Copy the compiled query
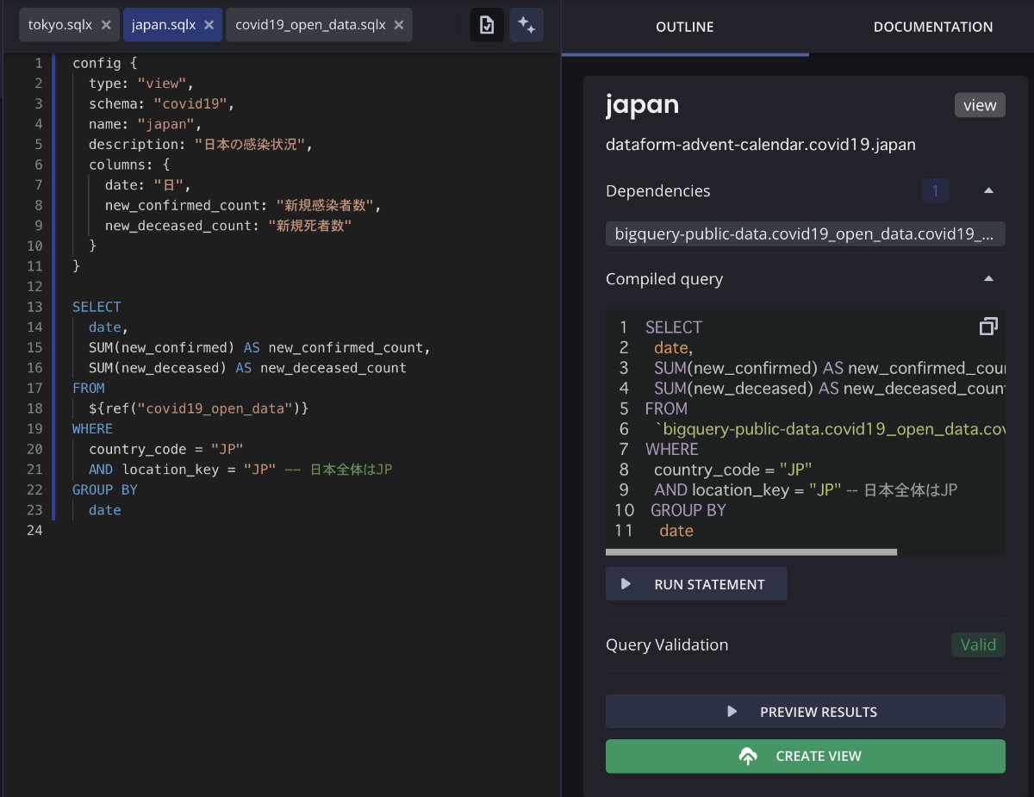The height and width of the screenshot is (797, 1034). (x=988, y=327)
